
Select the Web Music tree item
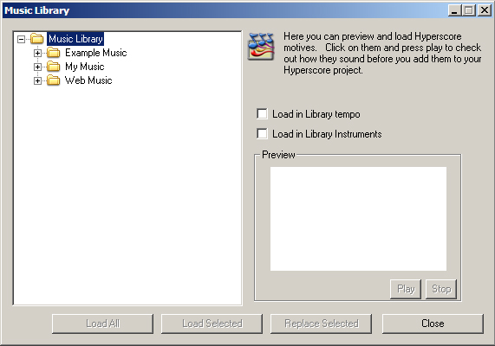[88, 80]
